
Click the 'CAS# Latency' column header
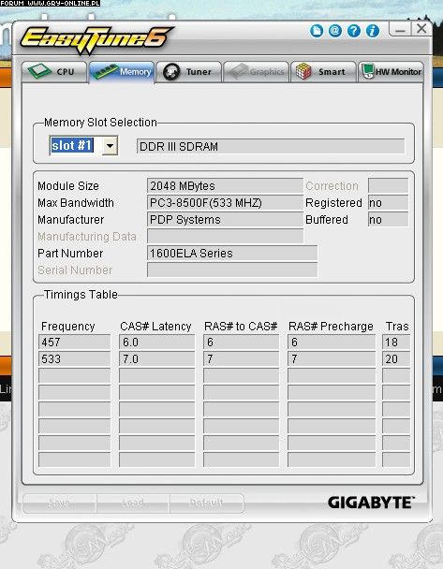point(155,327)
